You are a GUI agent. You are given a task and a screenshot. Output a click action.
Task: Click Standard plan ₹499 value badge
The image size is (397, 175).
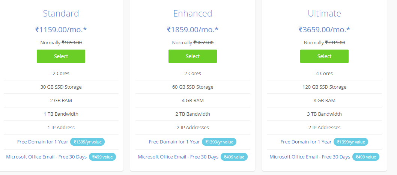(102, 157)
